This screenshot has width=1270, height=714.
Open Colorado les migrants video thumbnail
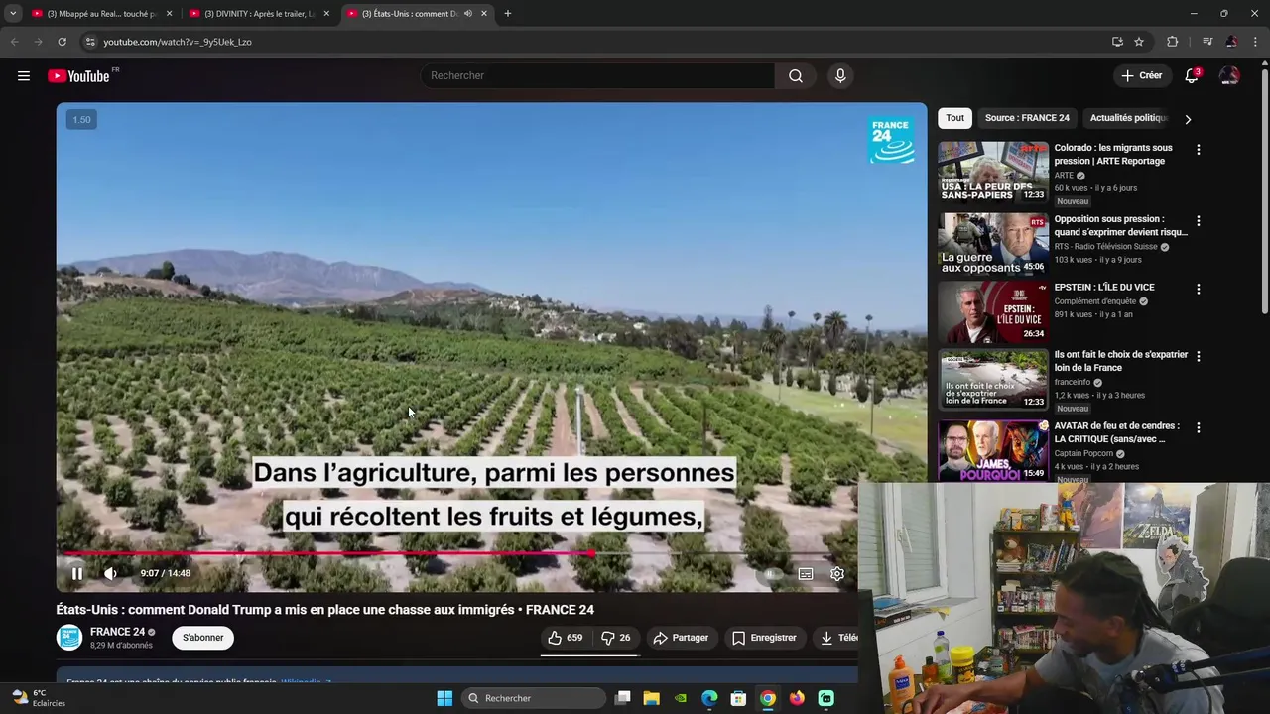993,173
